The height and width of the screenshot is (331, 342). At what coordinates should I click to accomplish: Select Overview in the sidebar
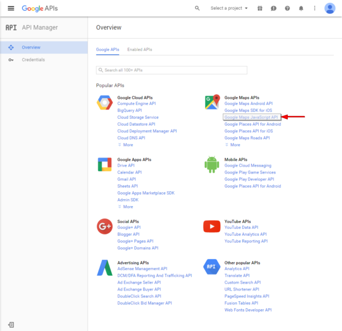(x=44, y=47)
